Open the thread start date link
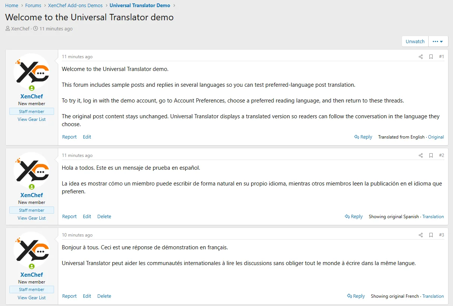The image size is (453, 306). click(56, 29)
